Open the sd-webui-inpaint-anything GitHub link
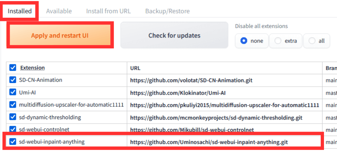The width and height of the screenshot is (337, 151). [x=209, y=142]
